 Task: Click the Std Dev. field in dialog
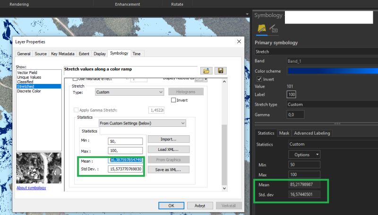click(125, 169)
